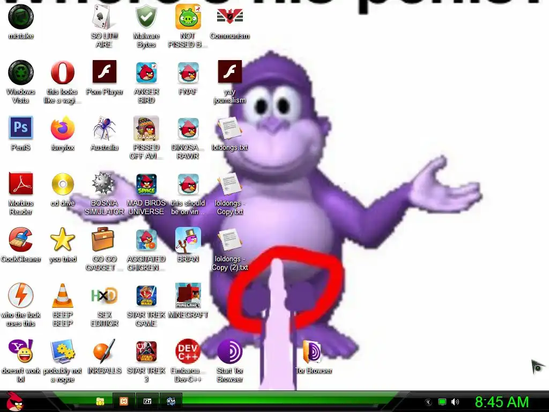Open the 'loldongs - Copy (2).txt' file

pyautogui.click(x=229, y=240)
